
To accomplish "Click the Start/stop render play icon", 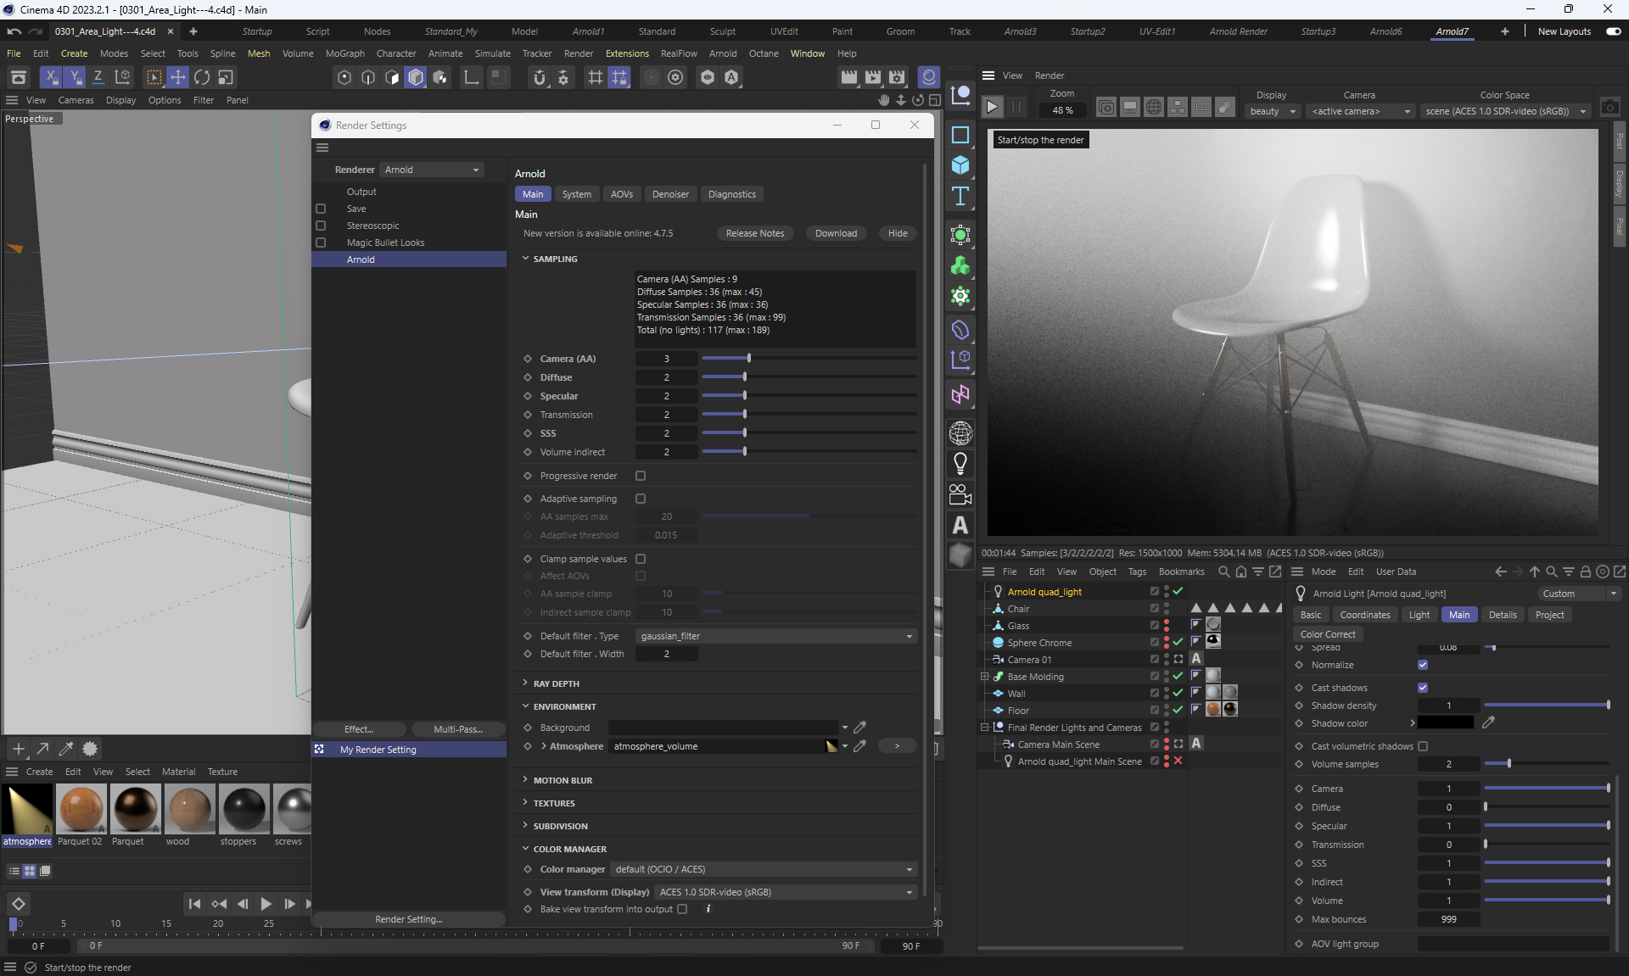I will [x=992, y=108].
